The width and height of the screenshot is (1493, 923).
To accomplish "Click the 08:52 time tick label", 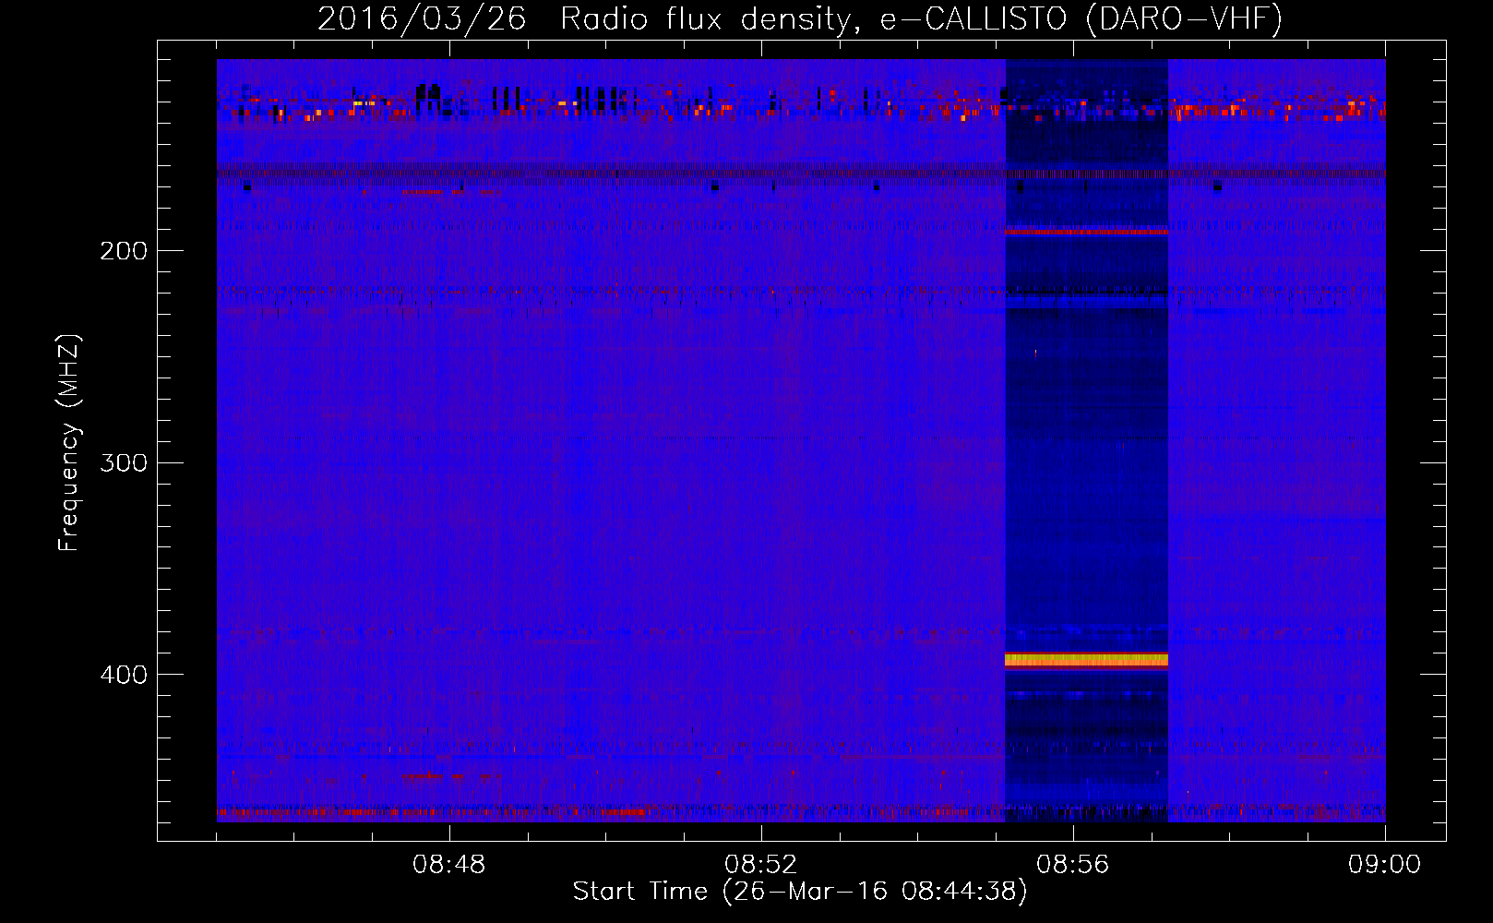I will click(x=761, y=865).
